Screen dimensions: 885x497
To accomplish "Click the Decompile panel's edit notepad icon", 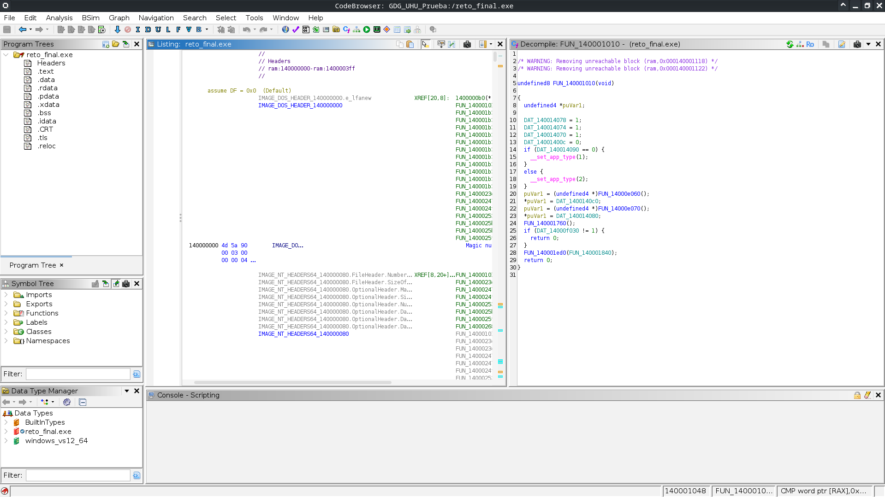I will point(842,44).
